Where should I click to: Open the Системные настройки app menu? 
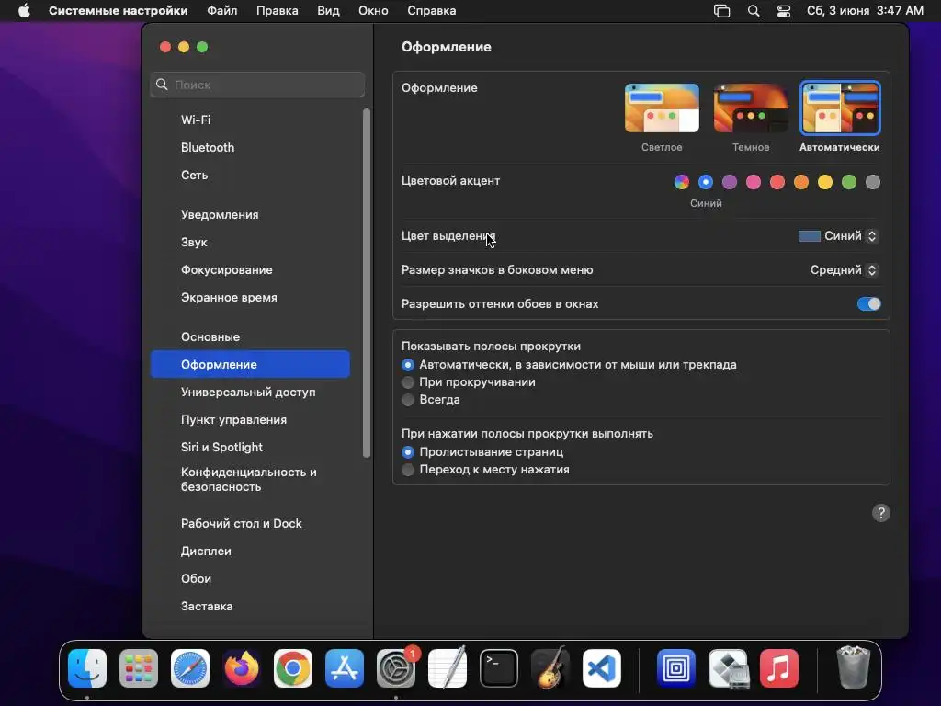(119, 11)
